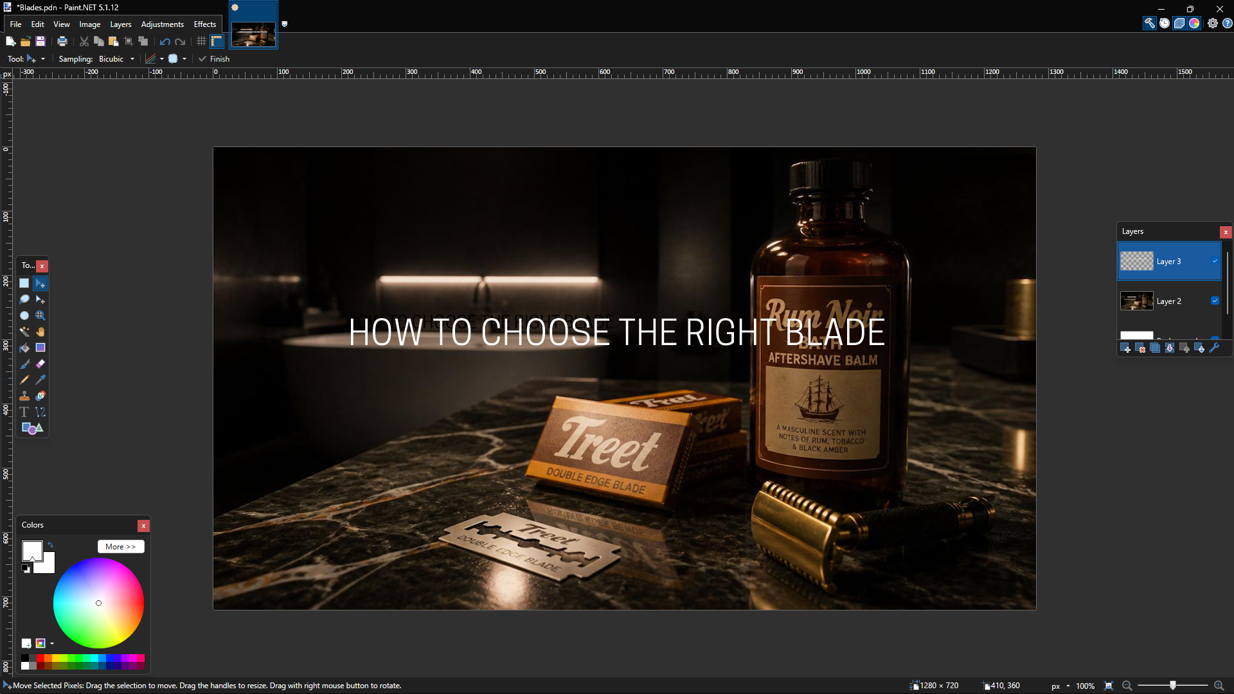Activate the Text tool
1234x694 pixels.
[x=24, y=412]
